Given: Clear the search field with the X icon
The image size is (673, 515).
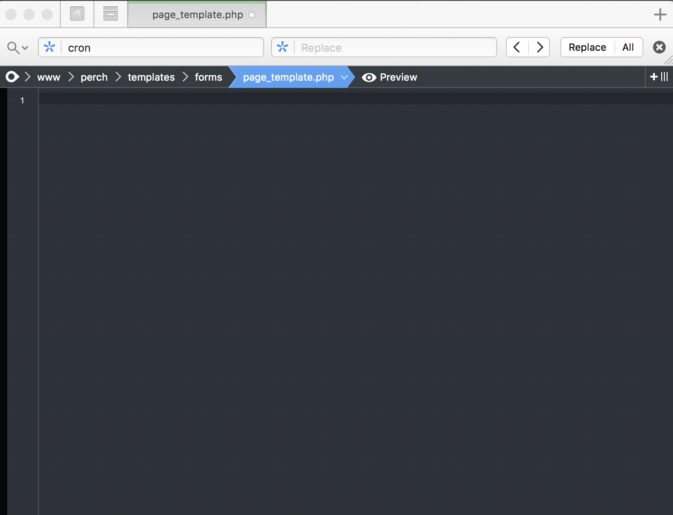Looking at the screenshot, I should pyautogui.click(x=659, y=47).
